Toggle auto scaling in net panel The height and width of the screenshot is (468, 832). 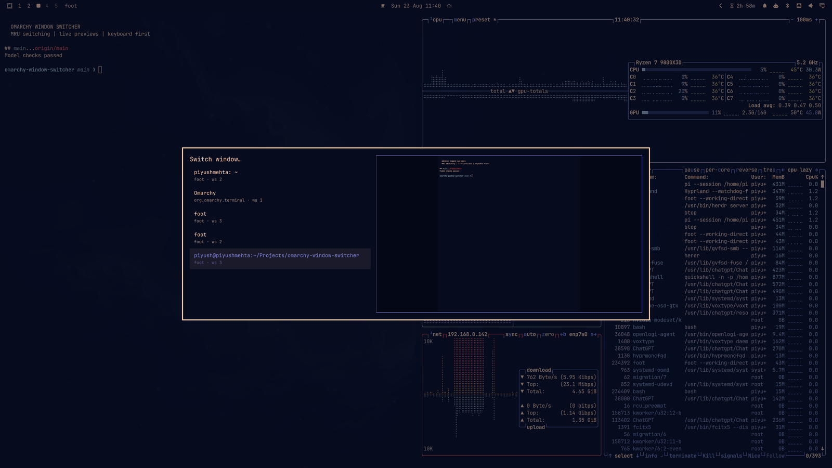click(x=530, y=334)
